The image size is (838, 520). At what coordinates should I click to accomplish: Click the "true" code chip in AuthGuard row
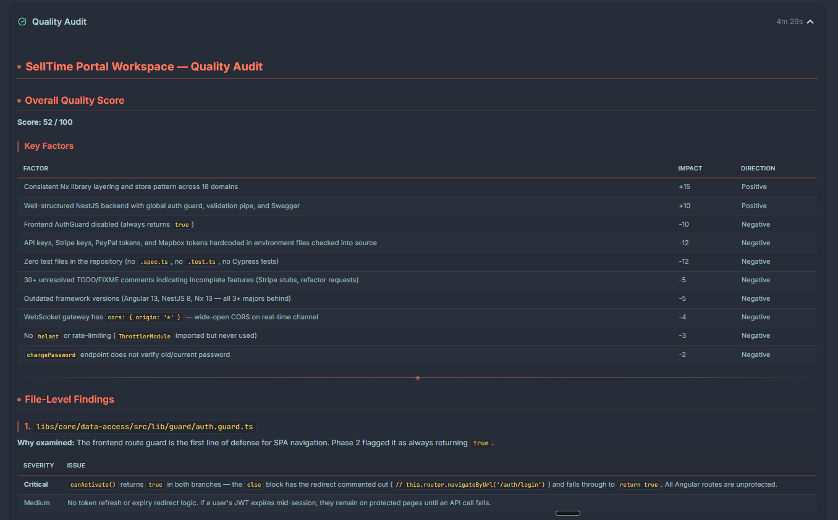click(x=182, y=225)
